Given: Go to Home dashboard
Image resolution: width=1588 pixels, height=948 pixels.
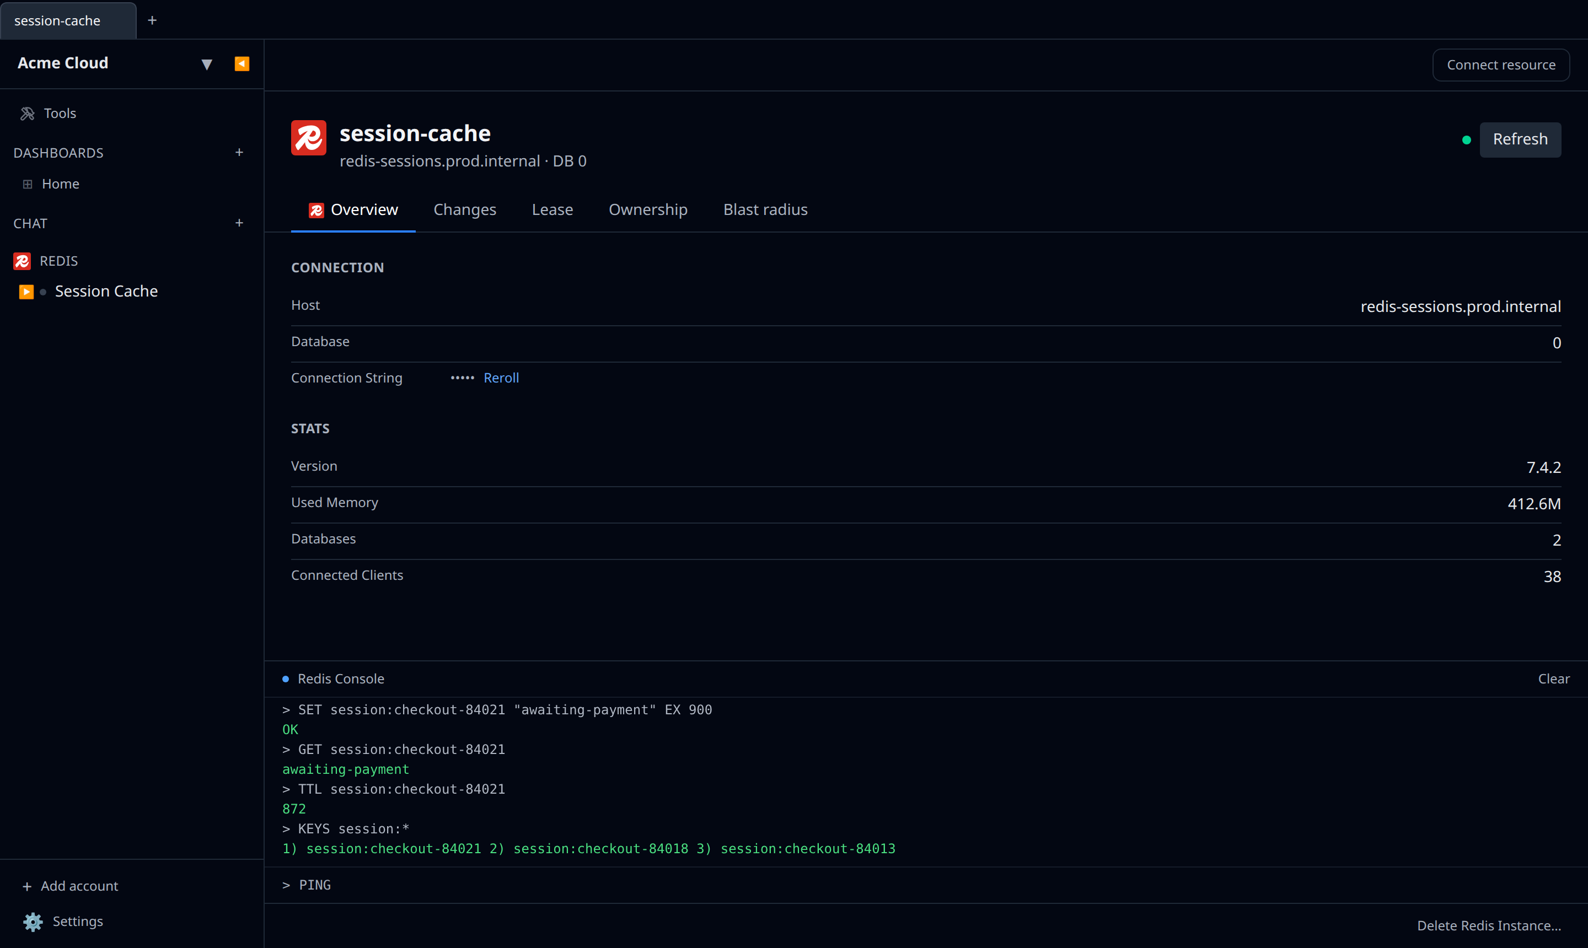Looking at the screenshot, I should [60, 184].
